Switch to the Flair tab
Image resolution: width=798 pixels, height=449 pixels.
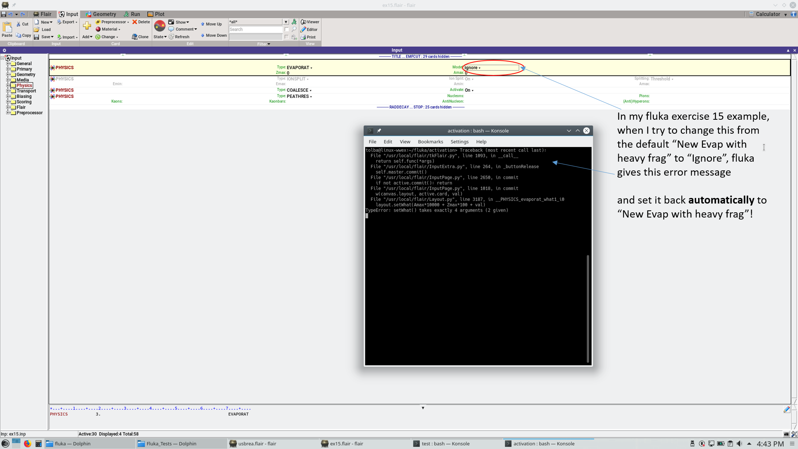pos(42,14)
